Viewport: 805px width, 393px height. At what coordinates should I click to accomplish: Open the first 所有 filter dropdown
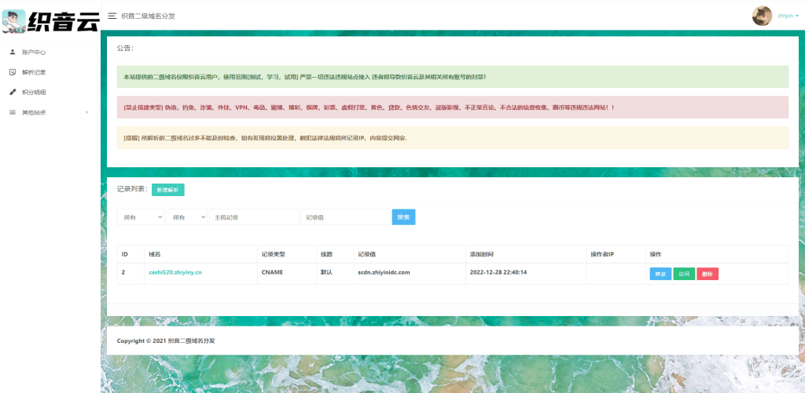tap(140, 217)
